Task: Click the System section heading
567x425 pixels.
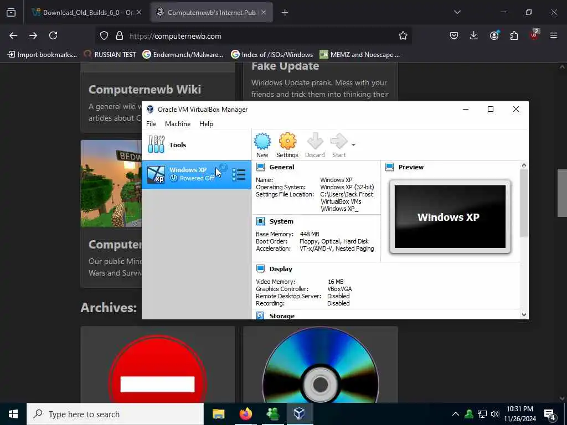Action: point(281,221)
